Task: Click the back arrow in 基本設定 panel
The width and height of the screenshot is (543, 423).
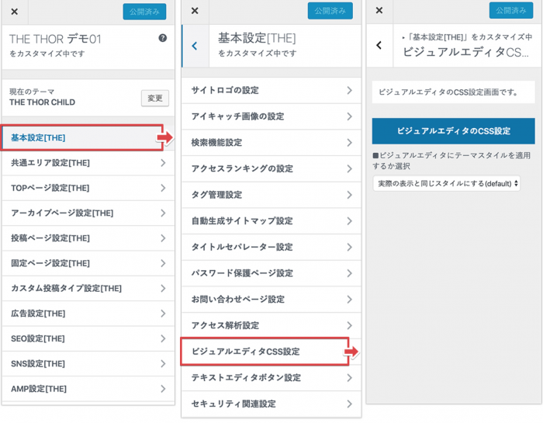Action: point(194,46)
